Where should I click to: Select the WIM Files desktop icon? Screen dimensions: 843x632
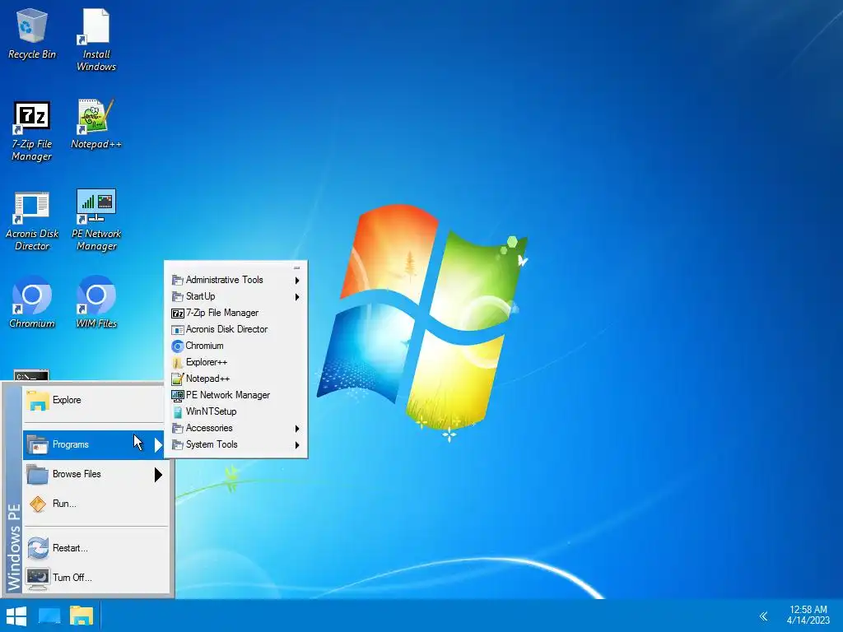[x=96, y=302]
